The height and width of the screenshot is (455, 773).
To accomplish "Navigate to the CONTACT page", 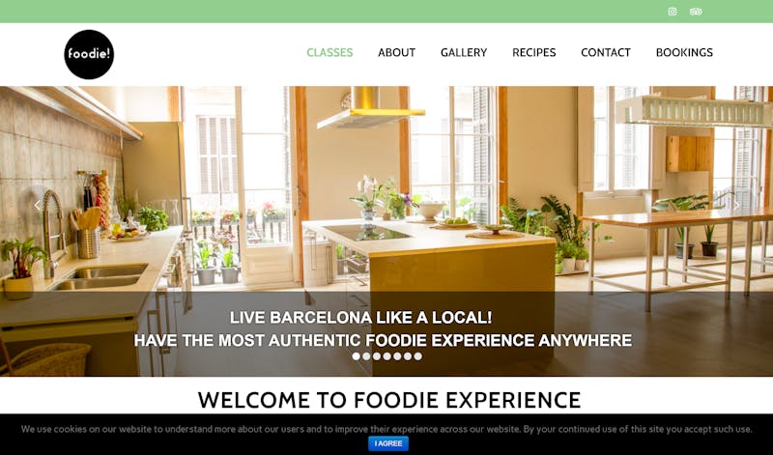I will (x=606, y=52).
